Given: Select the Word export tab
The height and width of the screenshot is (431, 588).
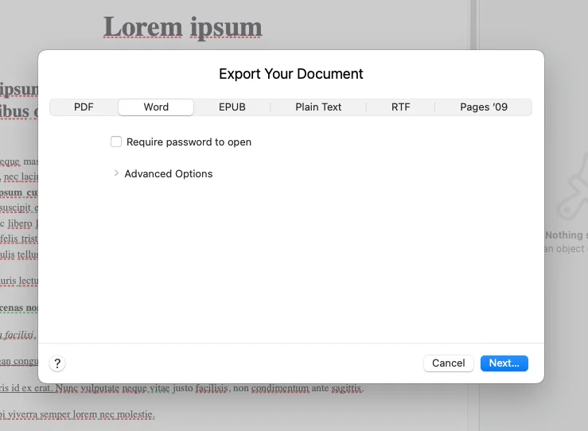Looking at the screenshot, I should pyautogui.click(x=156, y=107).
